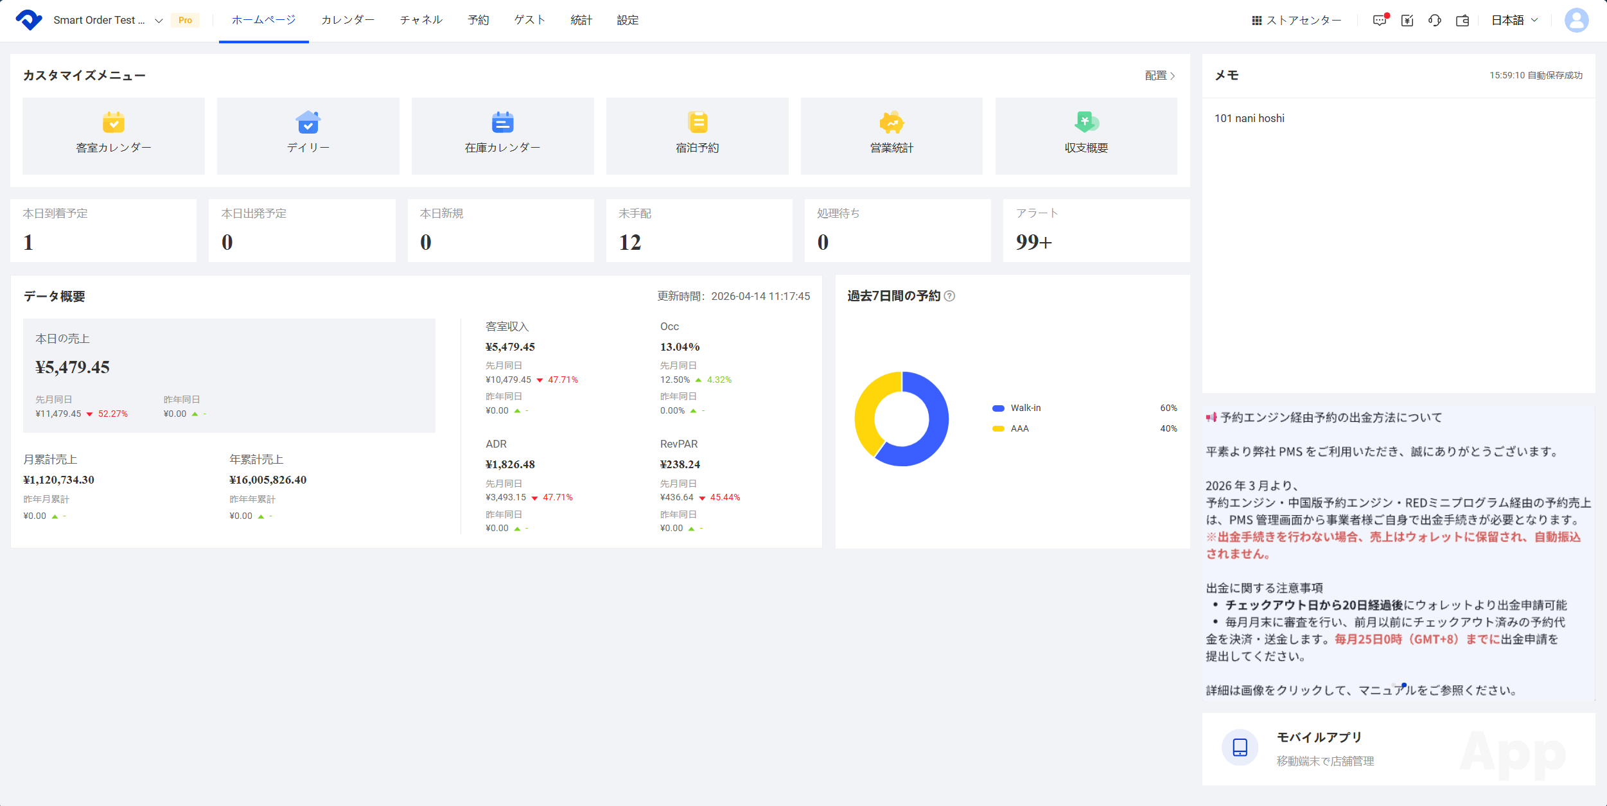Open the wallet icon
This screenshot has height=806, width=1607.
coord(1462,20)
